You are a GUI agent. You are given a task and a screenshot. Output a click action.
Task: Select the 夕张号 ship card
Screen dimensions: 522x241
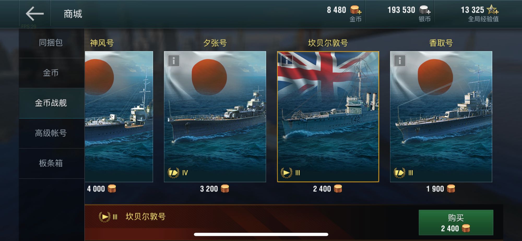pos(215,116)
